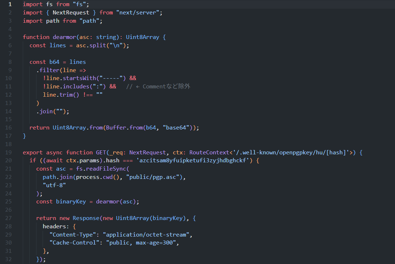Click line number 27 in the gutter
Image resolution: width=395 pixels, height=264 pixels.
click(x=8, y=218)
